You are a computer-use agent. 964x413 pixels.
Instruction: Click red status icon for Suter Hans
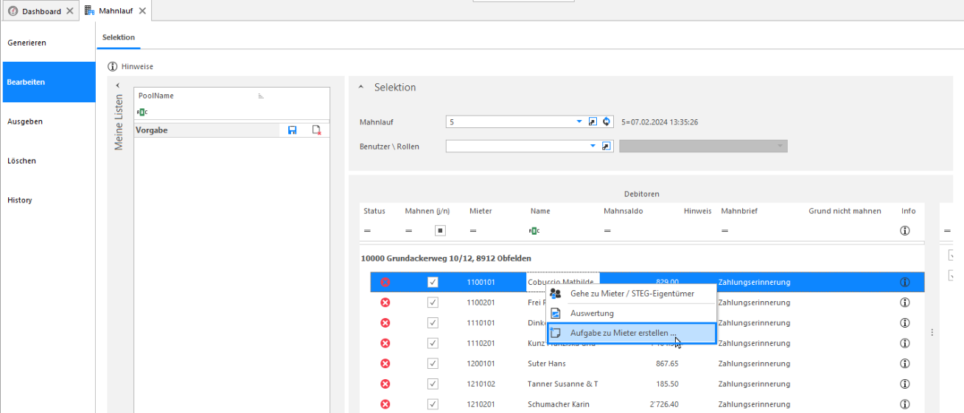(x=385, y=364)
